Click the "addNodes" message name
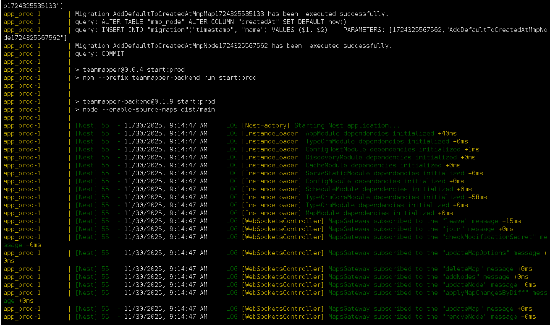This screenshot has width=550, height=325. [461, 277]
